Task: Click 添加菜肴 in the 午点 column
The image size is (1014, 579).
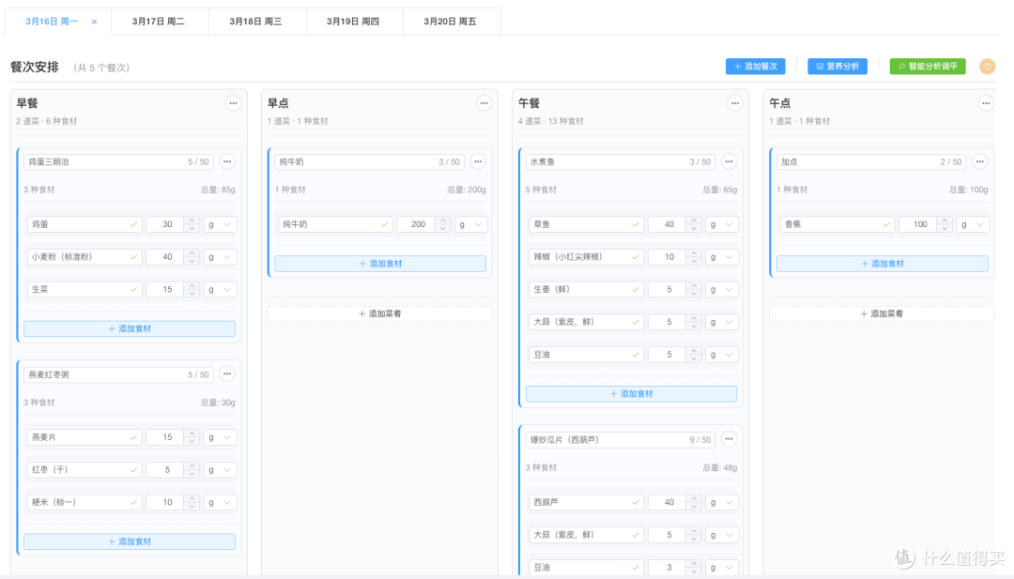Action: (882, 313)
